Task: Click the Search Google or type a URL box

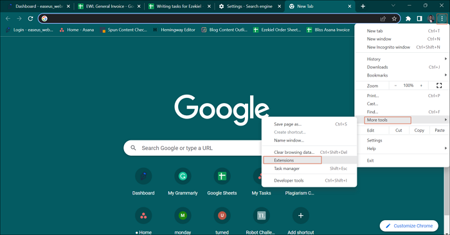Action: tap(193, 148)
